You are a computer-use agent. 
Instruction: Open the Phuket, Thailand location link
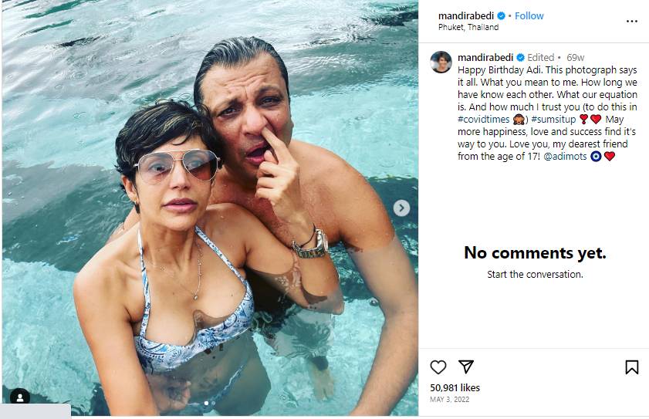click(x=468, y=28)
